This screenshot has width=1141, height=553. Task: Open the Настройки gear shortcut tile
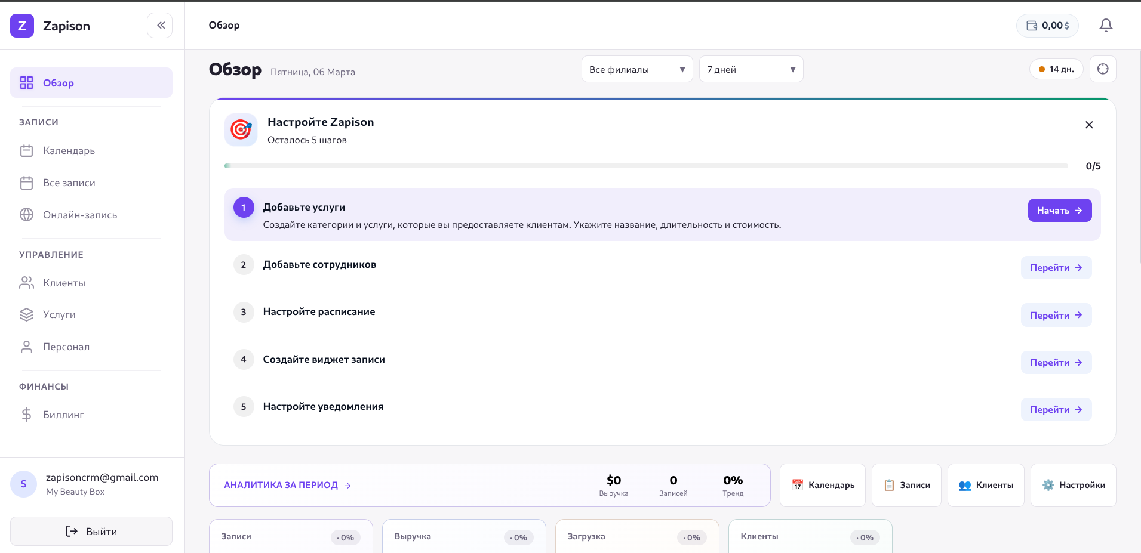[x=1073, y=485]
